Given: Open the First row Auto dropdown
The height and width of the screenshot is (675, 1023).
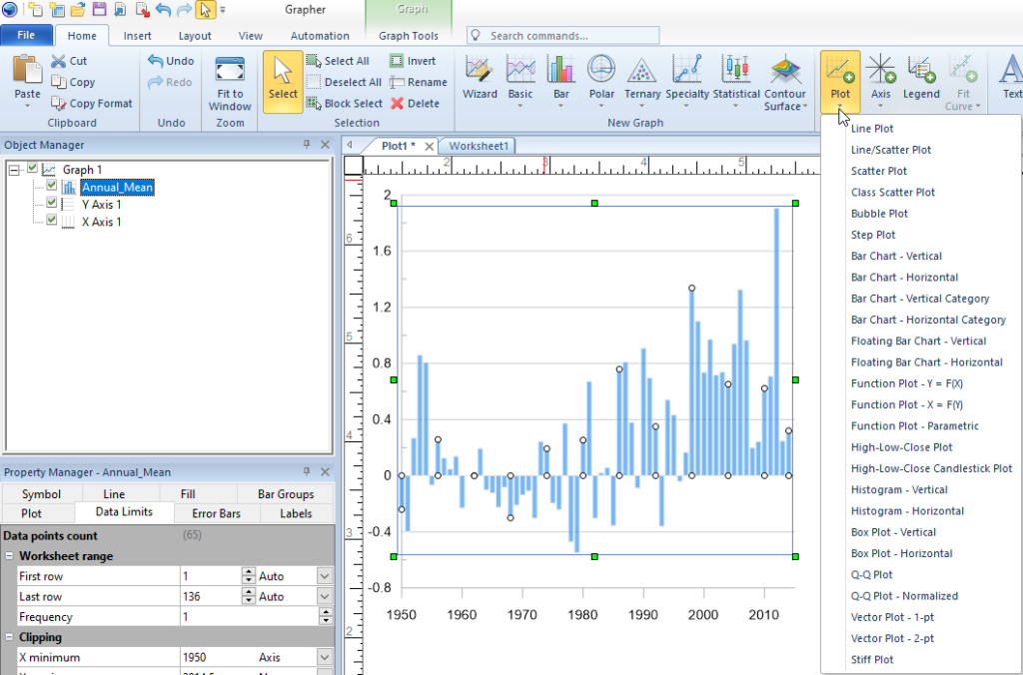Looking at the screenshot, I should pos(324,576).
